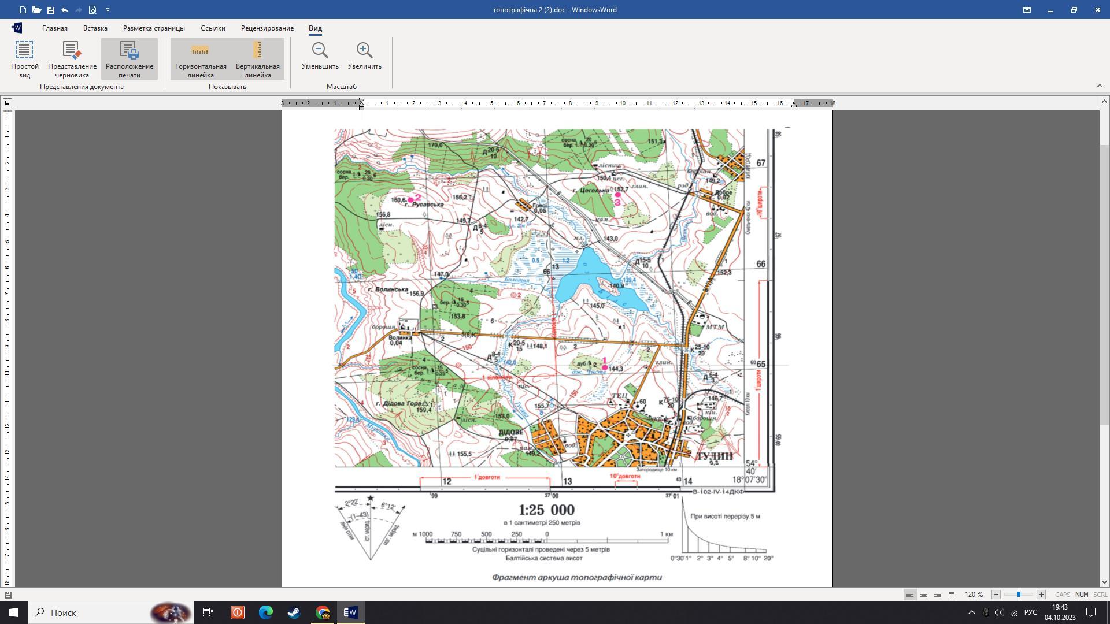Viewport: 1110px width, 624px height.
Task: Open the Разметка страницы ribbon tab
Action: click(154, 28)
